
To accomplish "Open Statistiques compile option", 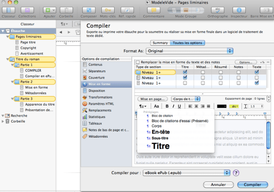I will pyautogui.click(x=106, y=117).
